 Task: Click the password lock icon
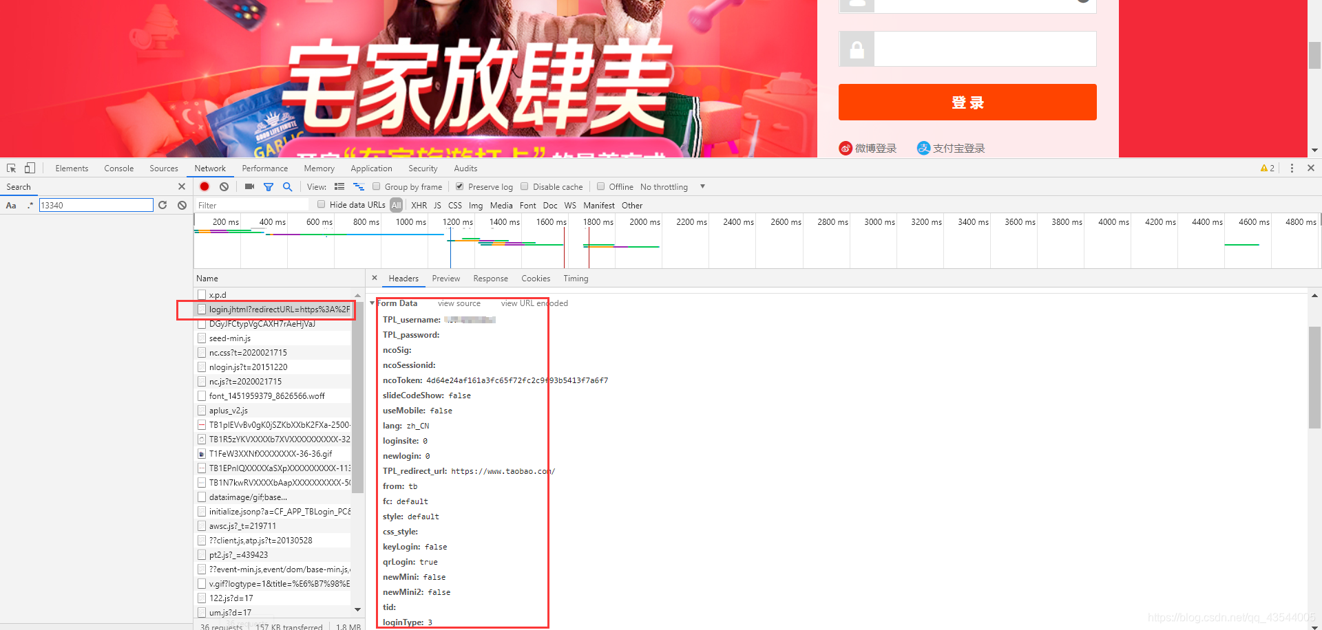[x=857, y=49]
